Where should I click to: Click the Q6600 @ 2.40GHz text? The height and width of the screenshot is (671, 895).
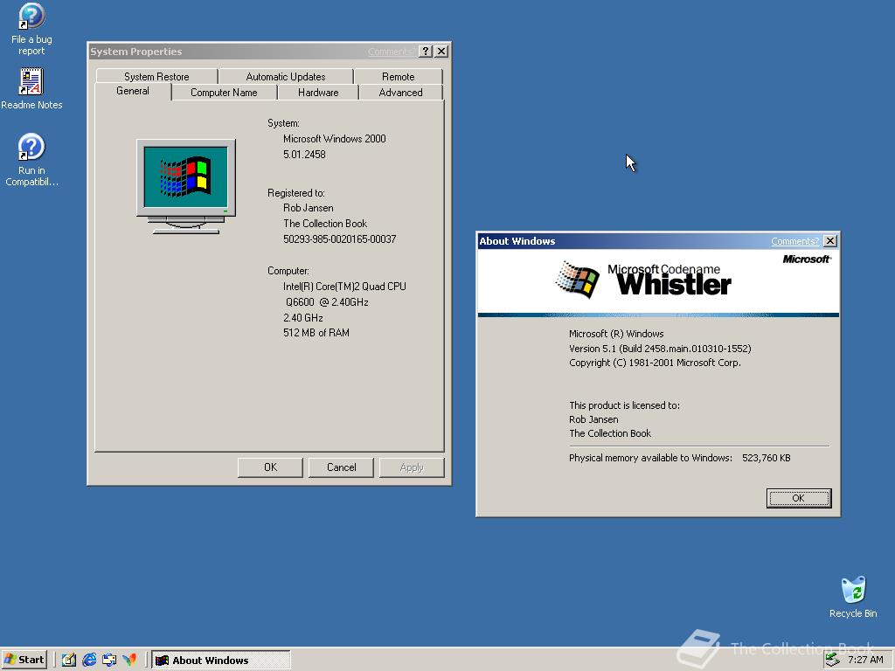[327, 301]
